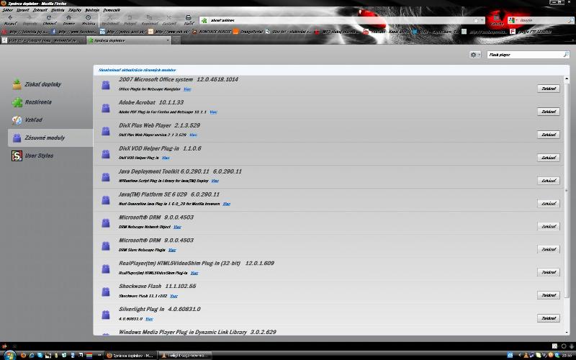This screenshot has width=576, height=360.
Task: Click Zakázať for RealPlayer HTML5VideoShim Plug-In
Action: tap(549, 272)
